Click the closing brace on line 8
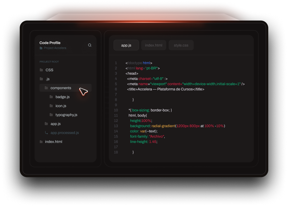The width and height of the screenshot is (288, 207). click(133, 100)
